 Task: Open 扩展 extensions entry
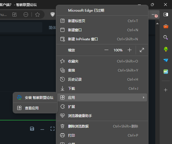[x=102, y=107]
